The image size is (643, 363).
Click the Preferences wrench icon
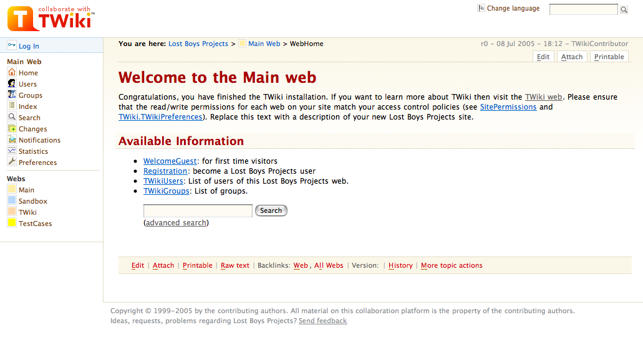click(x=12, y=162)
